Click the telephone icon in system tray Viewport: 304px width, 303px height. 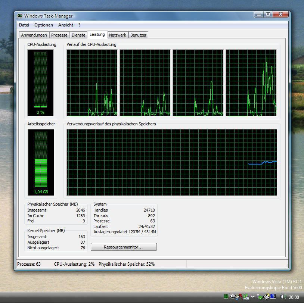click(x=232, y=296)
